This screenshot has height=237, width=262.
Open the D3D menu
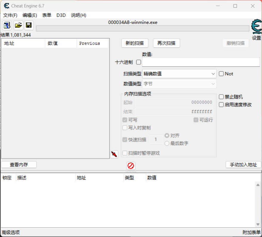coord(61,15)
